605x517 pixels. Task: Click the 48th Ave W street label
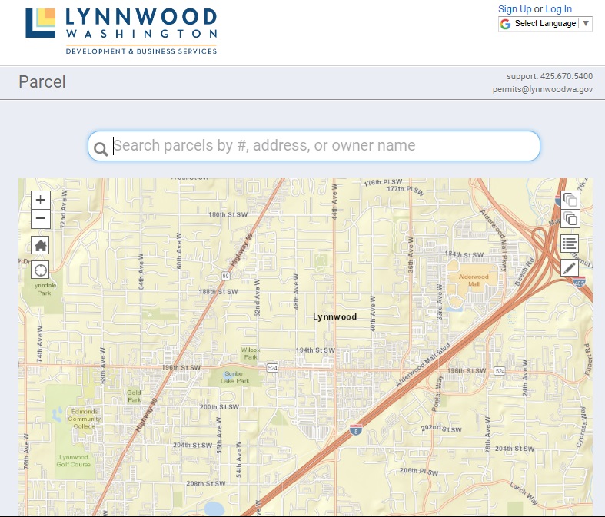coord(295,291)
